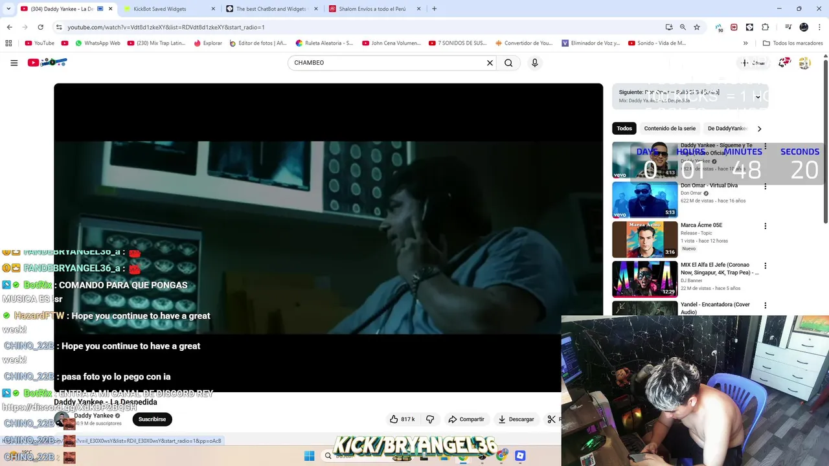Open the Eliminador de Voz bookmark

coord(590,43)
